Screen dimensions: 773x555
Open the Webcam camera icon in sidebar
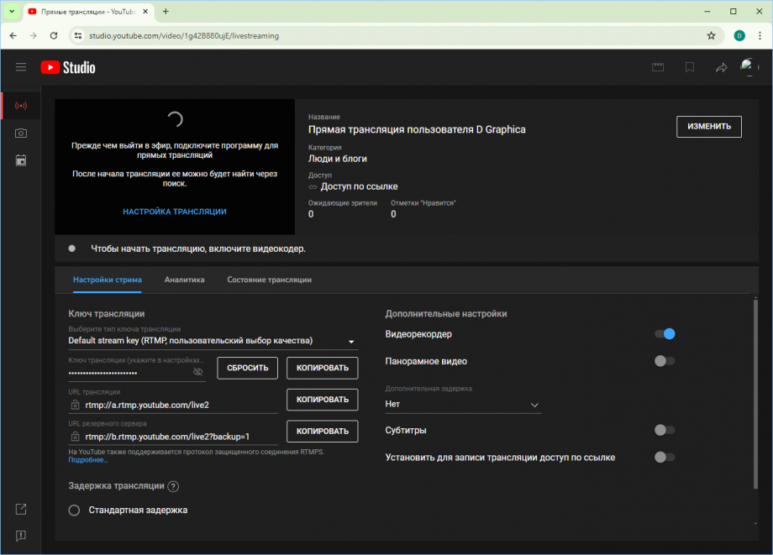click(x=21, y=133)
